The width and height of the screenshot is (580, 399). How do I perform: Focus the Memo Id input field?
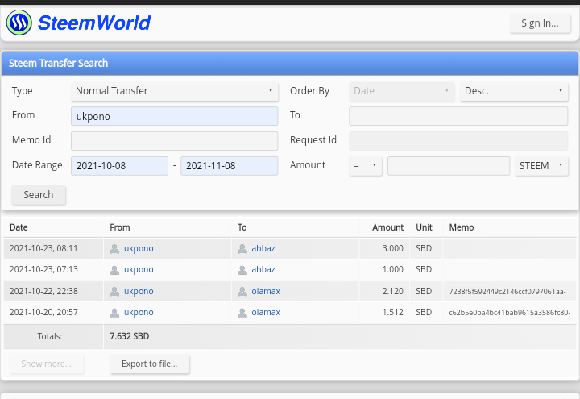[174, 141]
